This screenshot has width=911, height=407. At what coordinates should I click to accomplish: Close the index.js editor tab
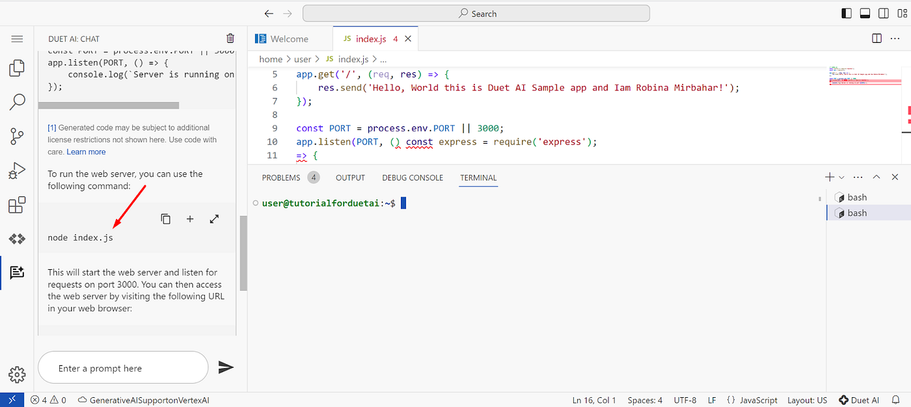[408, 39]
